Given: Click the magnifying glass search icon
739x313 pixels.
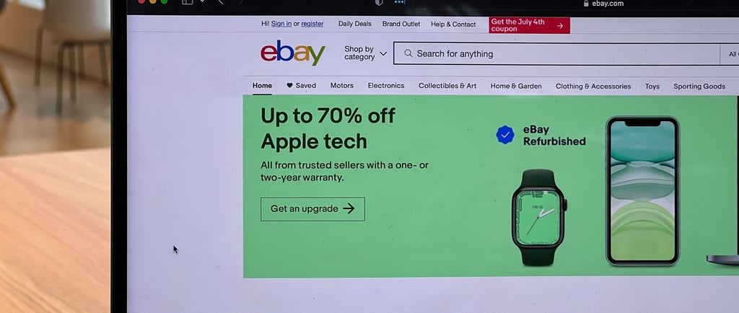Looking at the screenshot, I should 408,53.
